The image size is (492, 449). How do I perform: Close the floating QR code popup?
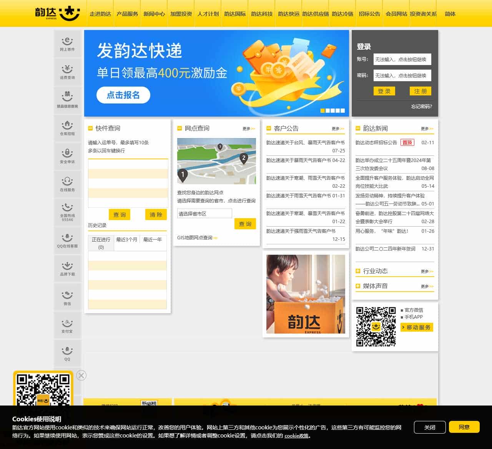(x=81, y=375)
